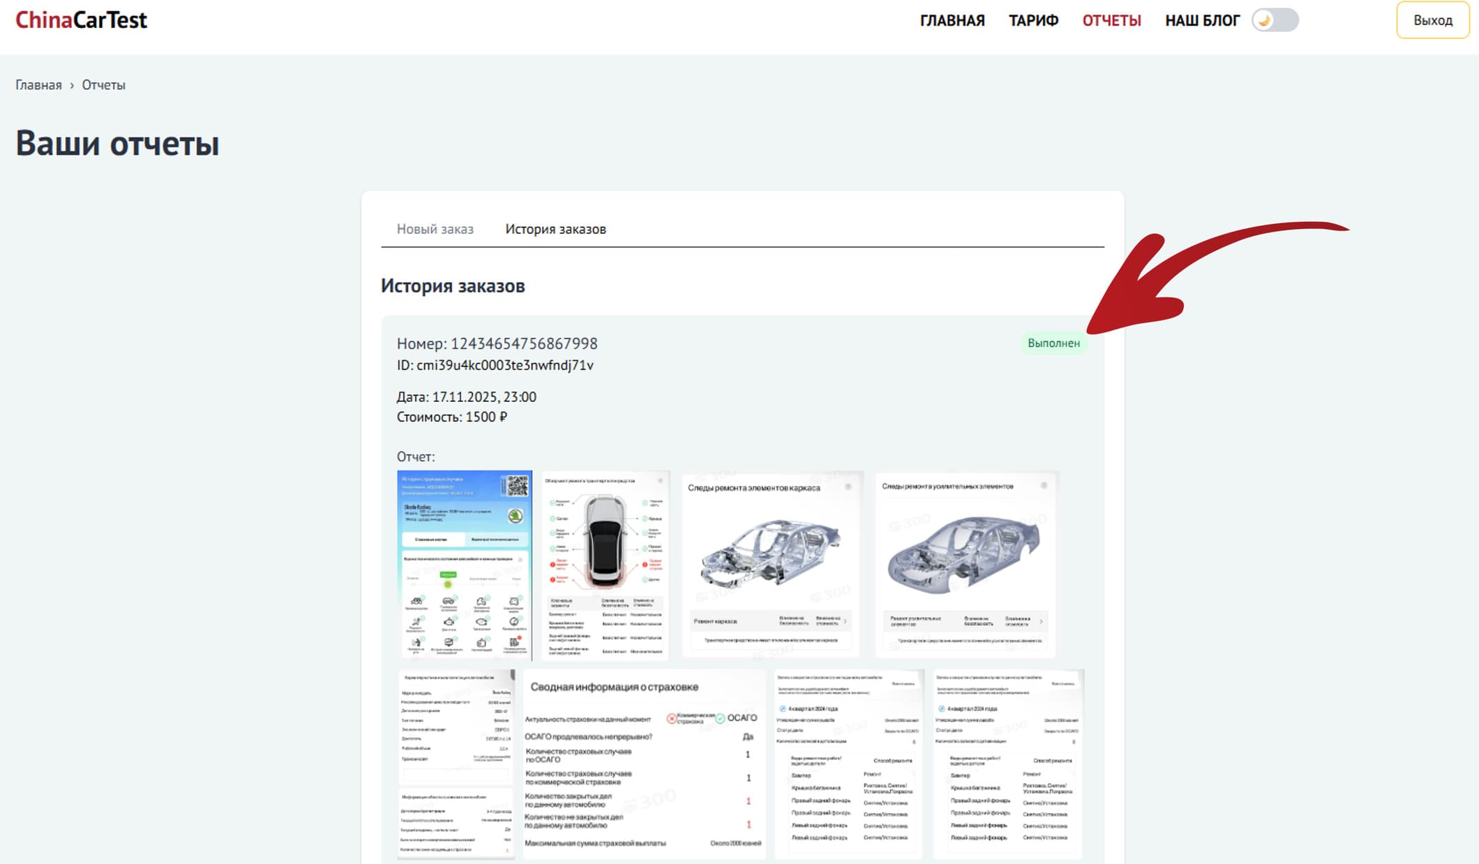Open the last insurance case record thumbnail
The image size is (1479, 864).
(1008, 764)
